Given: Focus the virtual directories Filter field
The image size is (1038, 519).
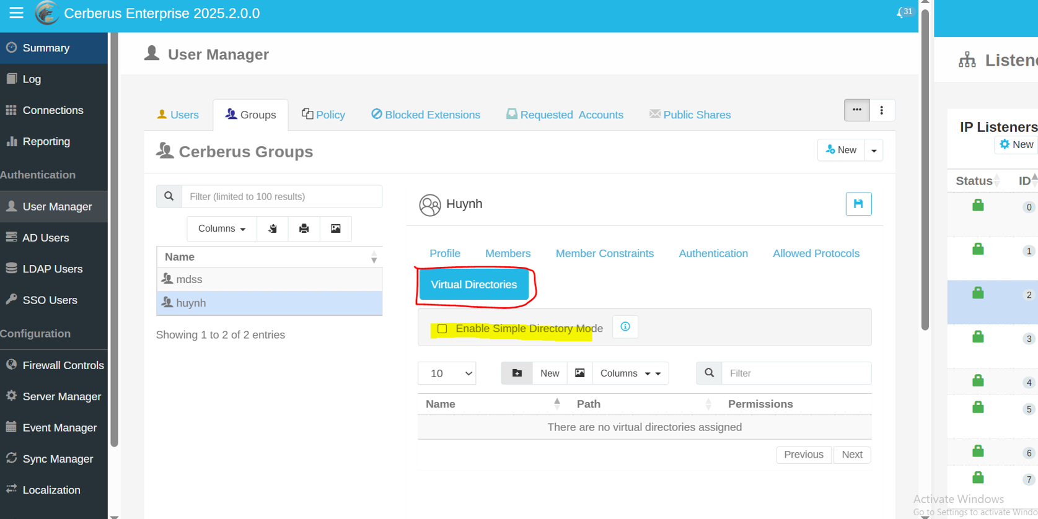Looking at the screenshot, I should point(797,373).
